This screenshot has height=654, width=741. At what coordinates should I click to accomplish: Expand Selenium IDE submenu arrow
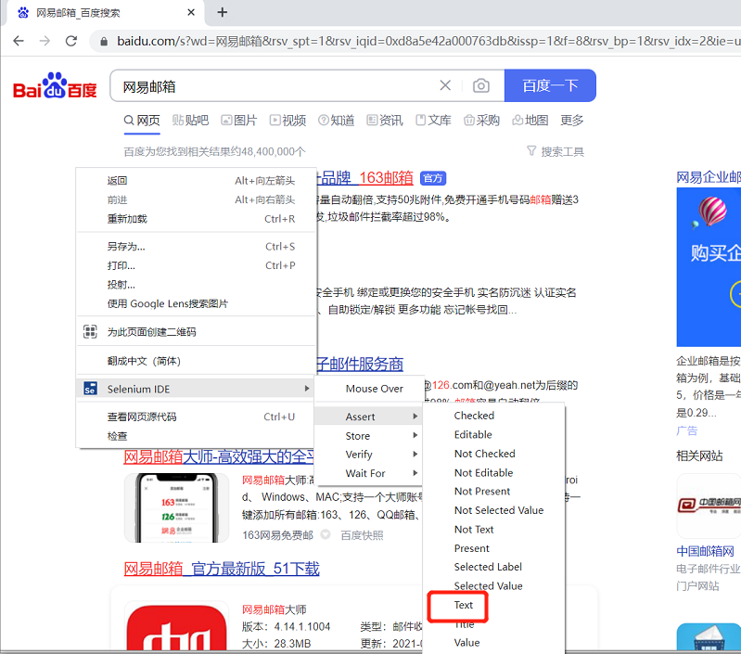[307, 389]
